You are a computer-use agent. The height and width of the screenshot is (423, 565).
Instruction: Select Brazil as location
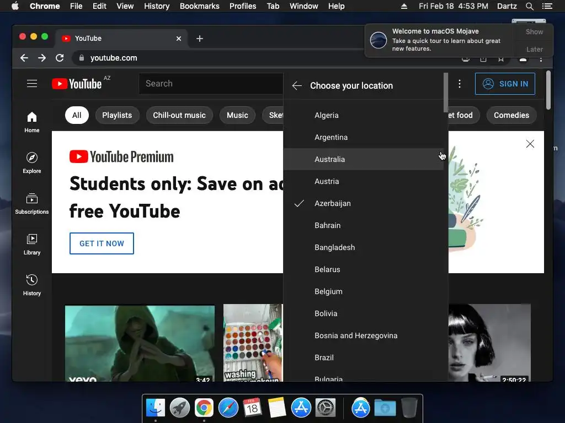tap(363, 357)
